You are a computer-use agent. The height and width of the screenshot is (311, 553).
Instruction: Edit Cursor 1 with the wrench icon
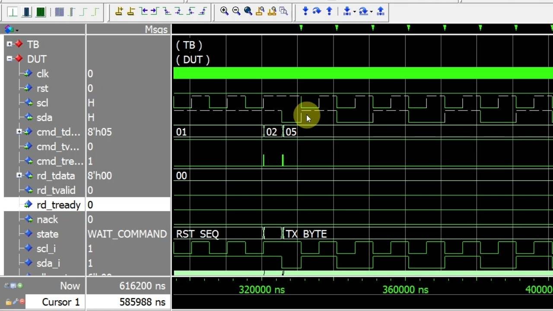[15, 302]
